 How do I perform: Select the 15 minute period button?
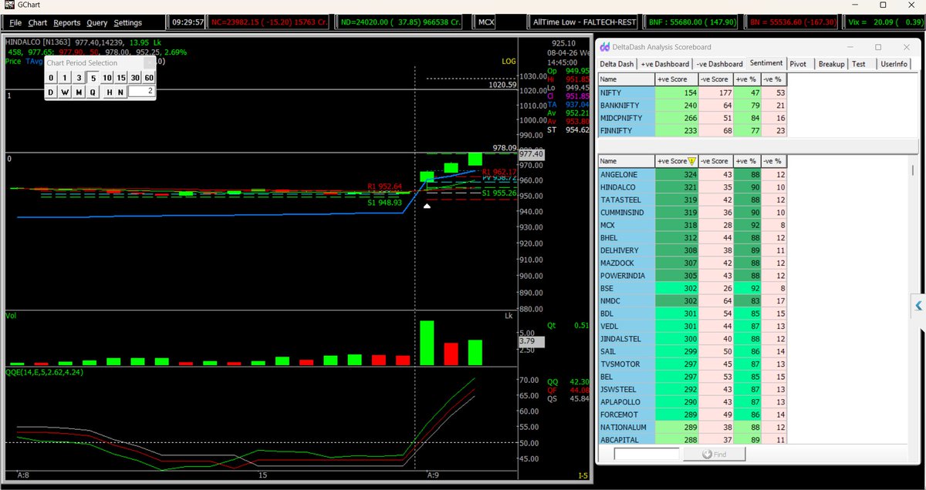[x=121, y=78]
